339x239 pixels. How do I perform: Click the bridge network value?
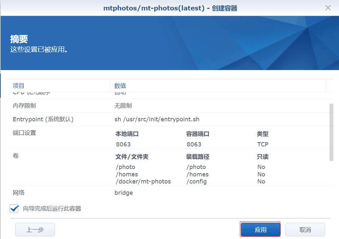(124, 192)
